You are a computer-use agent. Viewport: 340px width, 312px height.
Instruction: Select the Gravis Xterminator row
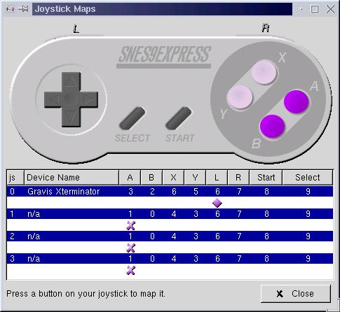[170, 192]
